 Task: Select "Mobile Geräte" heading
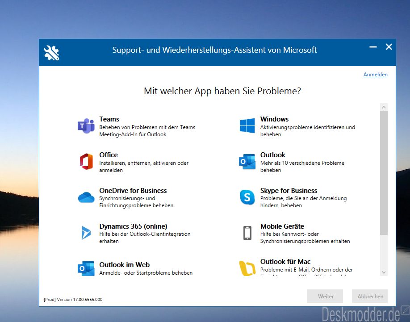(x=282, y=226)
